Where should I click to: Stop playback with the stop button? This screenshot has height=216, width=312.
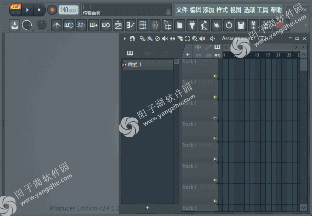pyautogui.click(x=39, y=10)
